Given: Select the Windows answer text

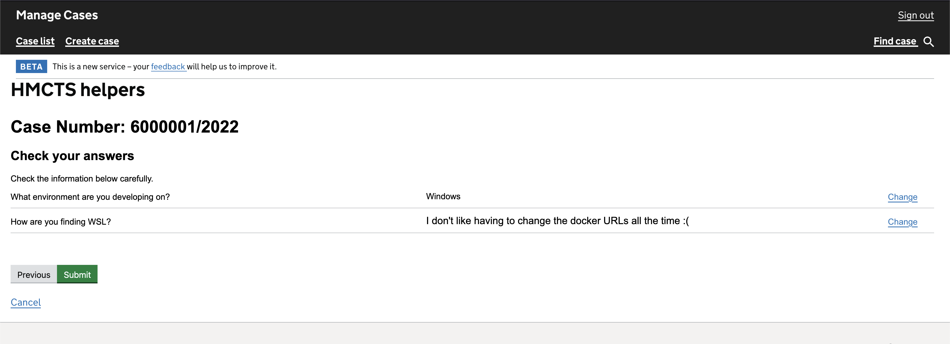Looking at the screenshot, I should pos(443,196).
